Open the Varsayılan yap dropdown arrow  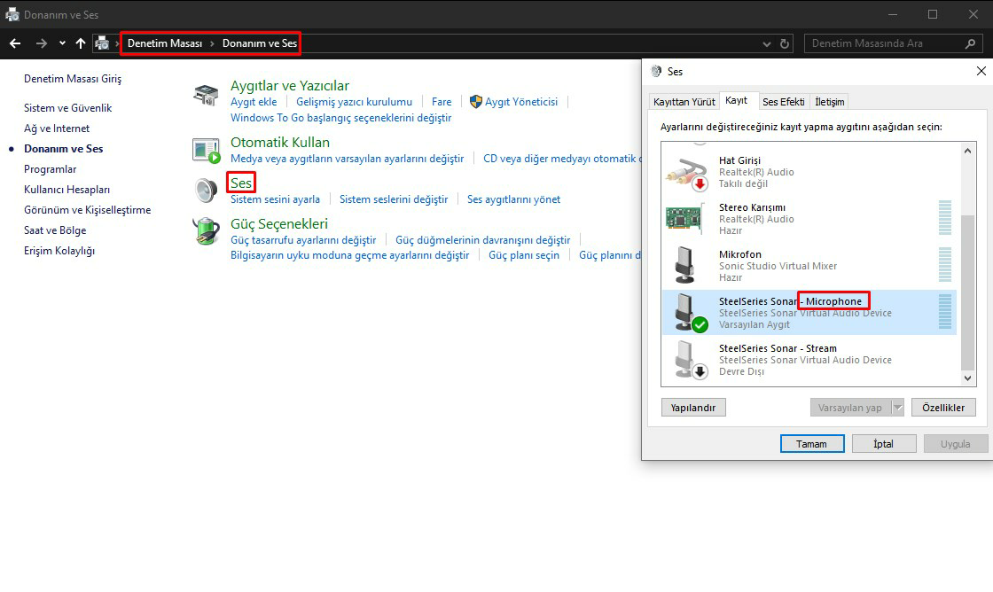(897, 408)
